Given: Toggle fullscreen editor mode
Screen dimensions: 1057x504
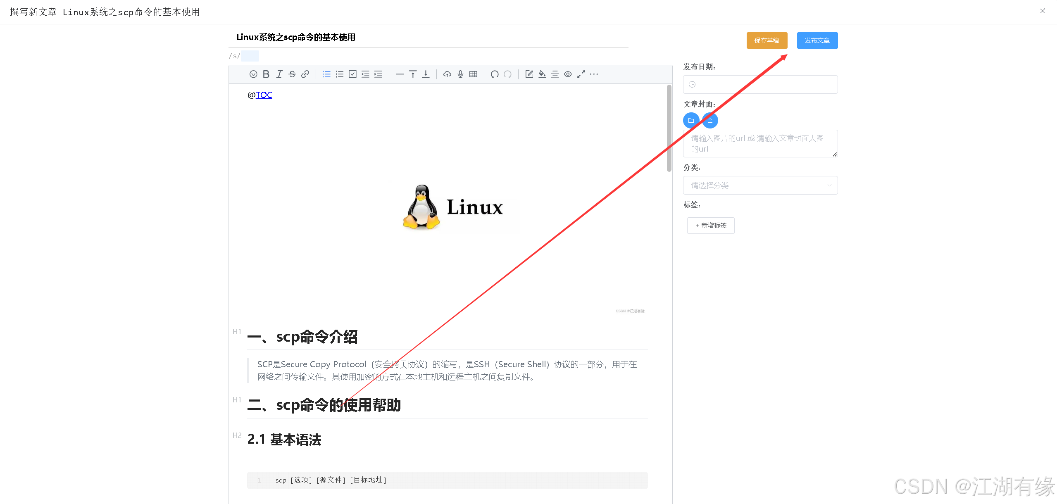Looking at the screenshot, I should click(x=581, y=74).
